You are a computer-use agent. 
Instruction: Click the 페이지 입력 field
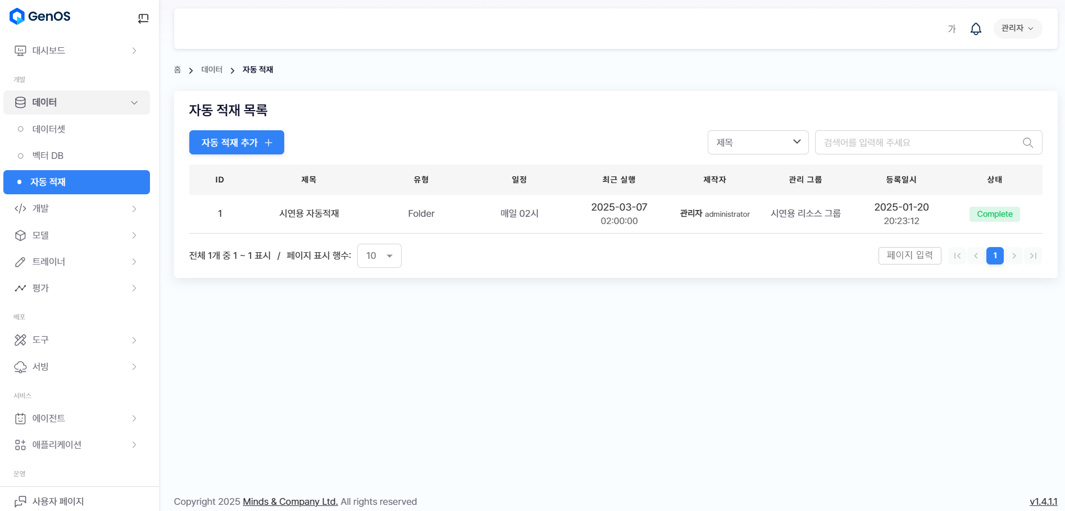pos(909,255)
